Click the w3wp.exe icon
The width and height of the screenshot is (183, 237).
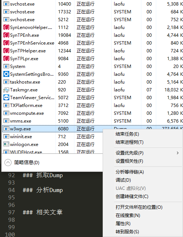click(6, 129)
